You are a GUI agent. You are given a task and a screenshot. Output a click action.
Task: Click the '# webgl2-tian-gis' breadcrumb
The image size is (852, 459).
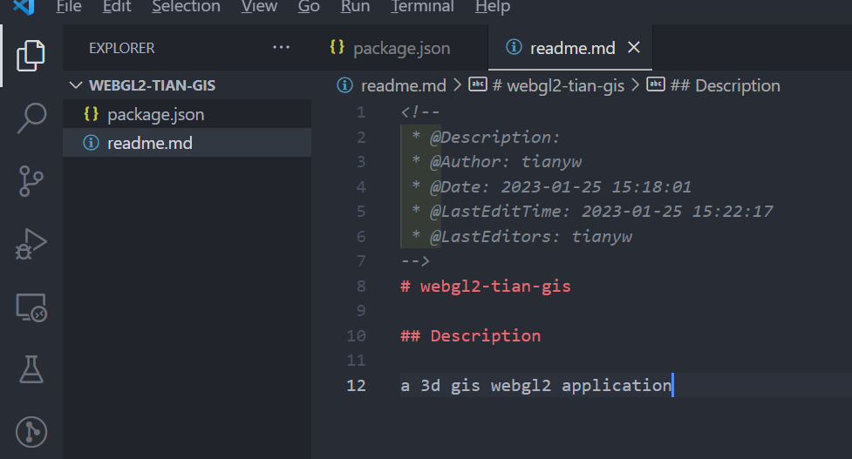tap(558, 85)
